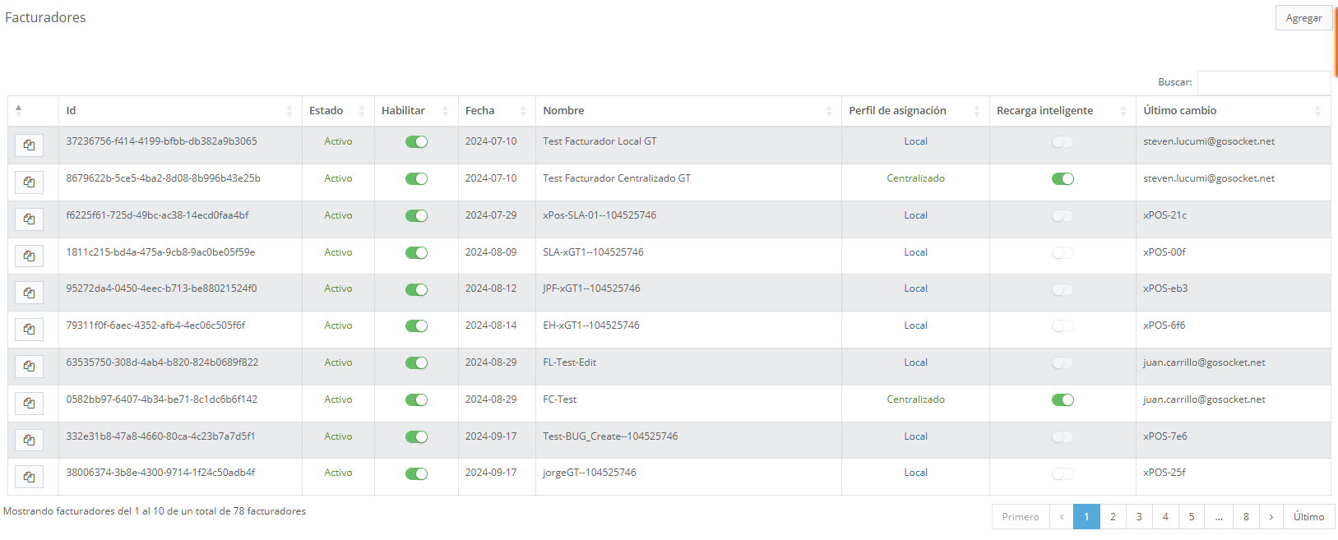
Task: Click the copy icon in the Test-BUG_Create--104525746 row
Action: coord(29,441)
